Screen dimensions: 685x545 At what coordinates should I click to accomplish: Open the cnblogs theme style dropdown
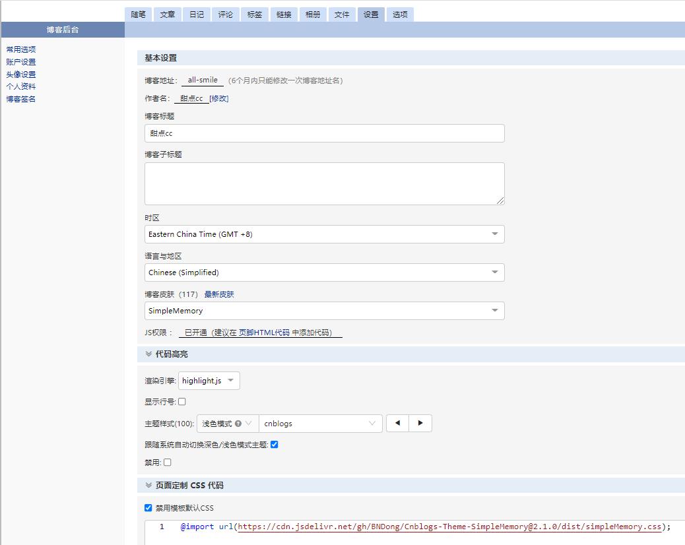coord(321,424)
